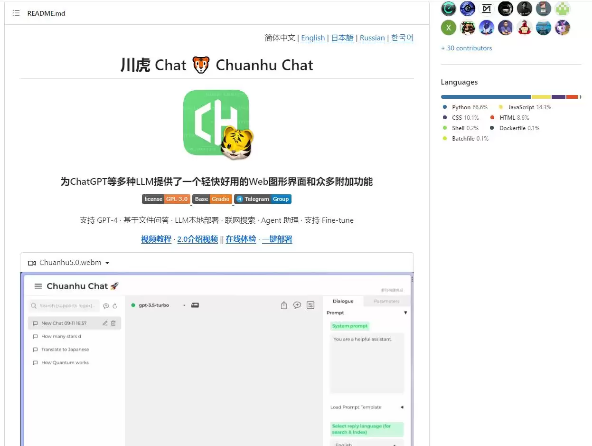
Task: Click the Base Gradio badge
Action: click(x=212, y=199)
